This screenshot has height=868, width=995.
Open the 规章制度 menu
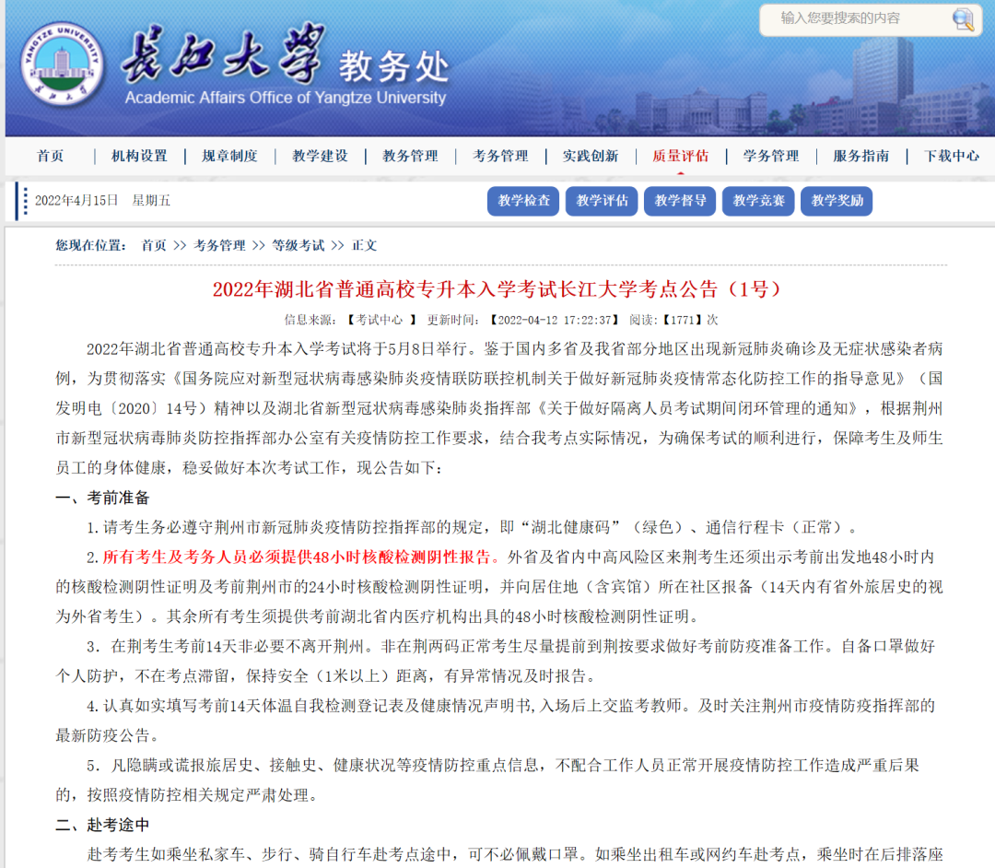click(x=229, y=156)
